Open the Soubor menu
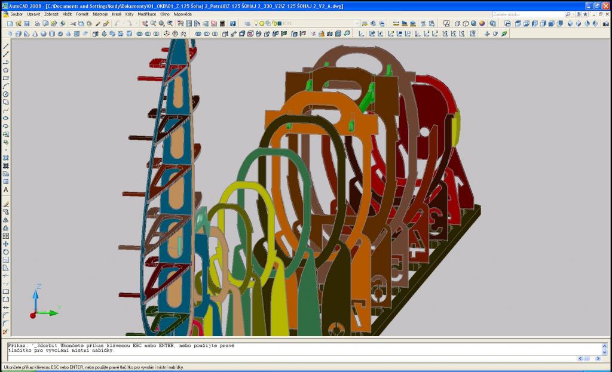The width and height of the screenshot is (612, 372). tap(16, 14)
